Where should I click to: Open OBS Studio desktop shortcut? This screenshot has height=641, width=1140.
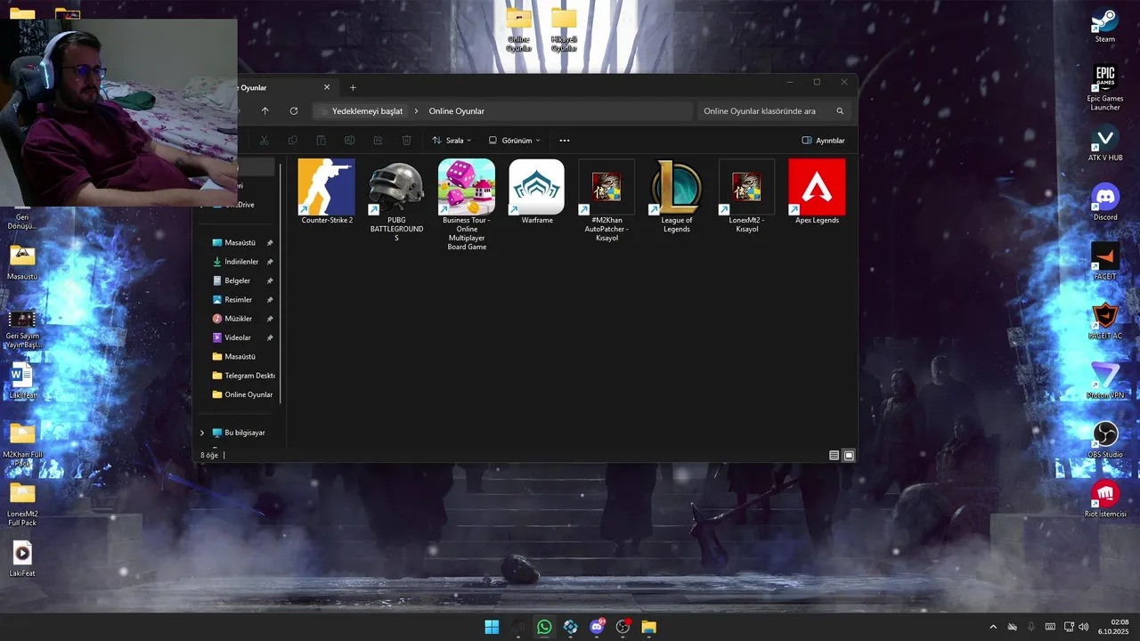pos(1104,441)
